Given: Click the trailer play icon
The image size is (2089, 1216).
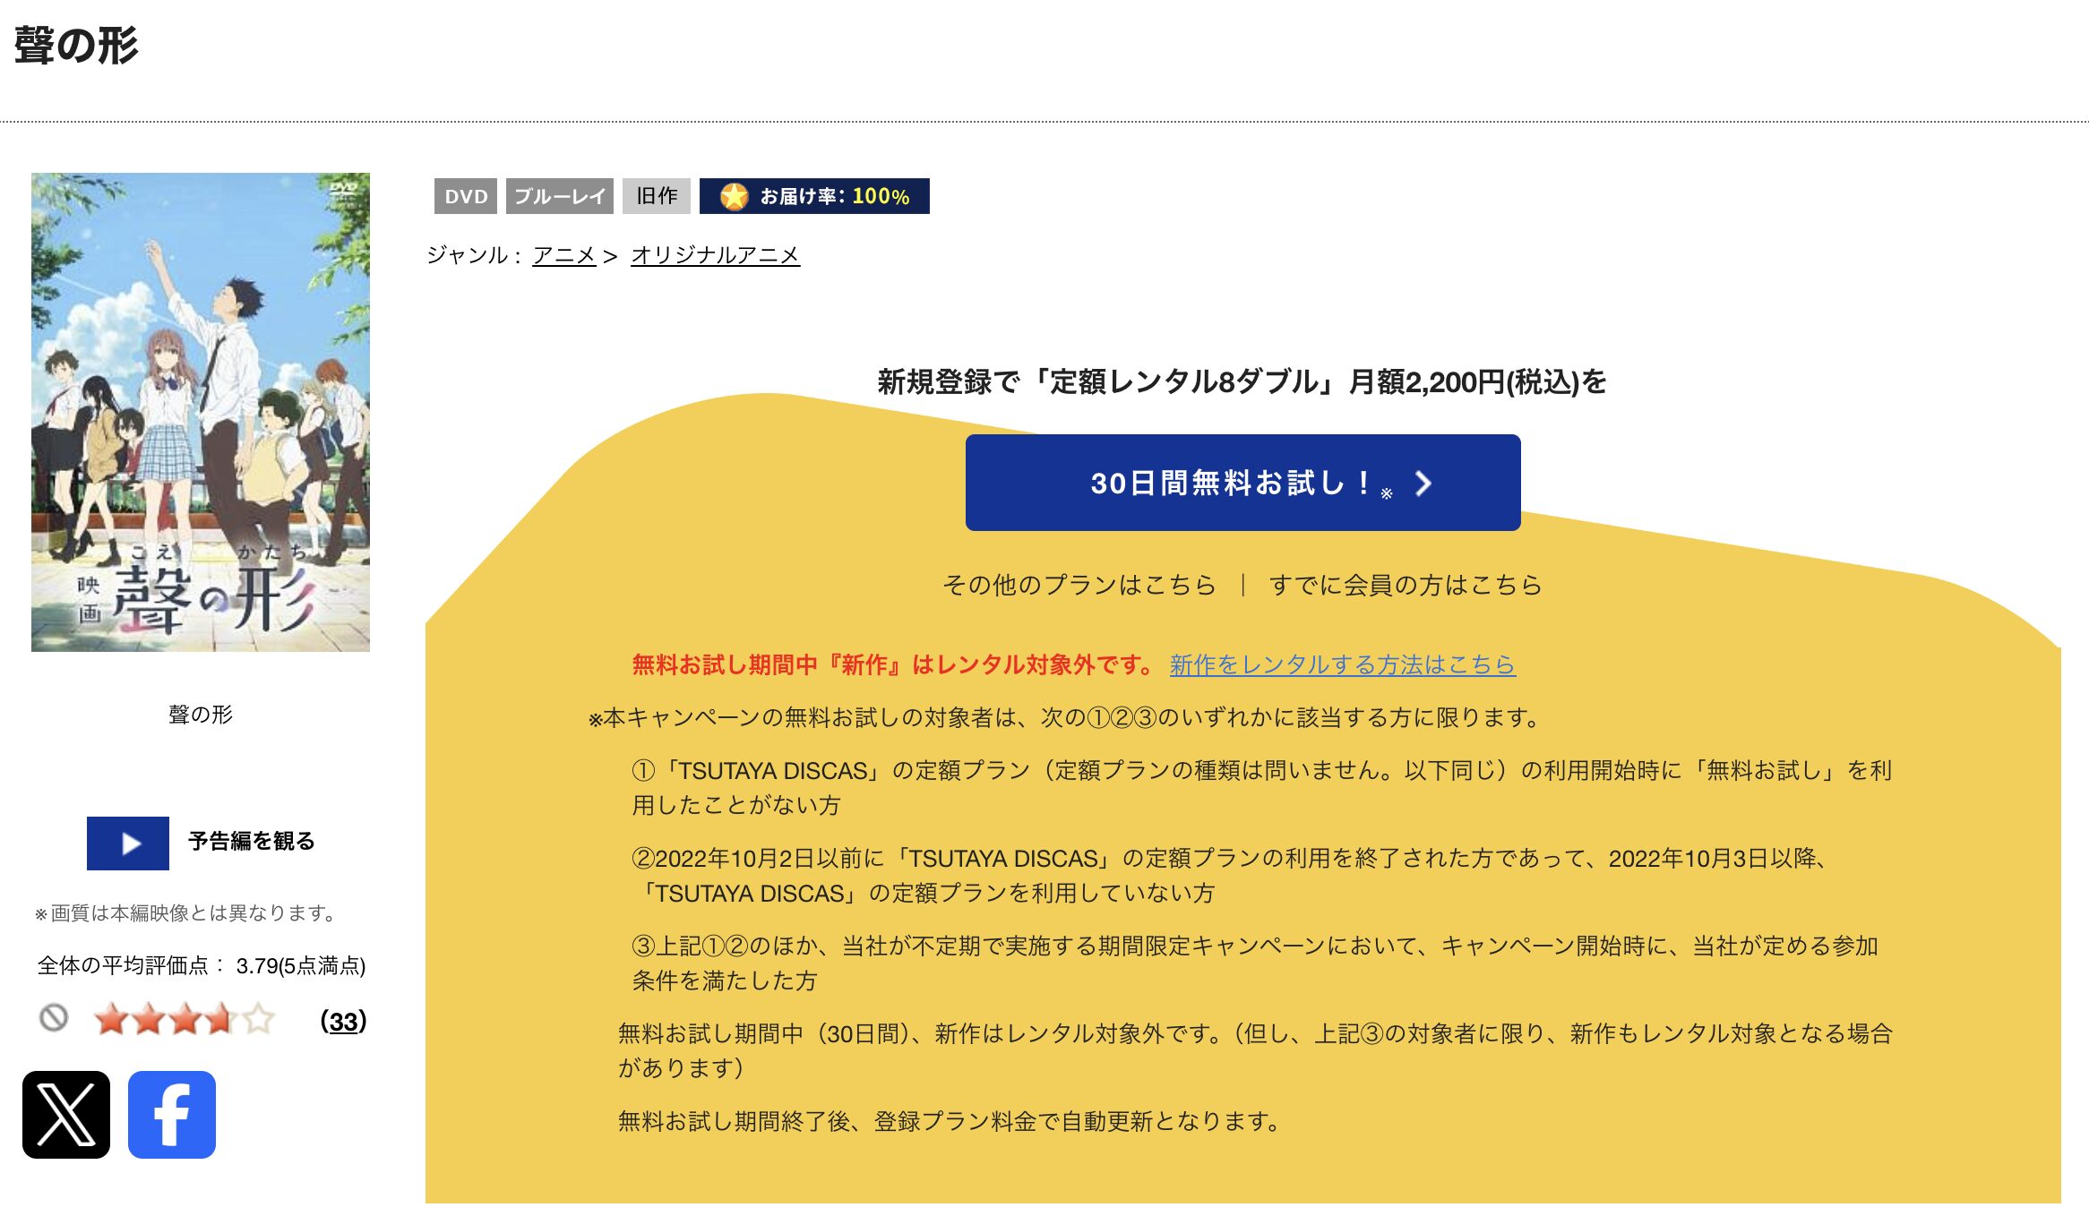Looking at the screenshot, I should pyautogui.click(x=127, y=843).
